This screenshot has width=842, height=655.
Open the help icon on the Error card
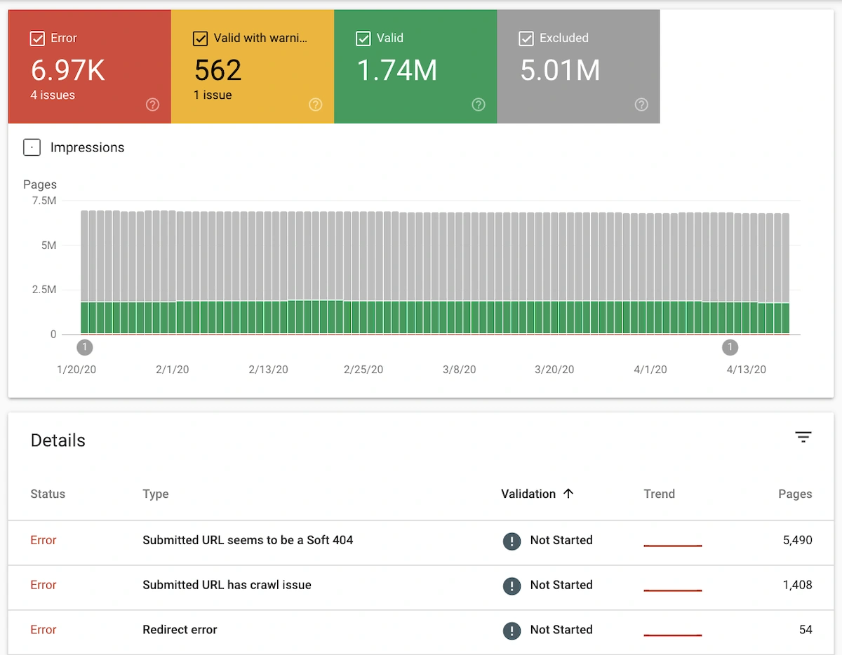coord(152,104)
